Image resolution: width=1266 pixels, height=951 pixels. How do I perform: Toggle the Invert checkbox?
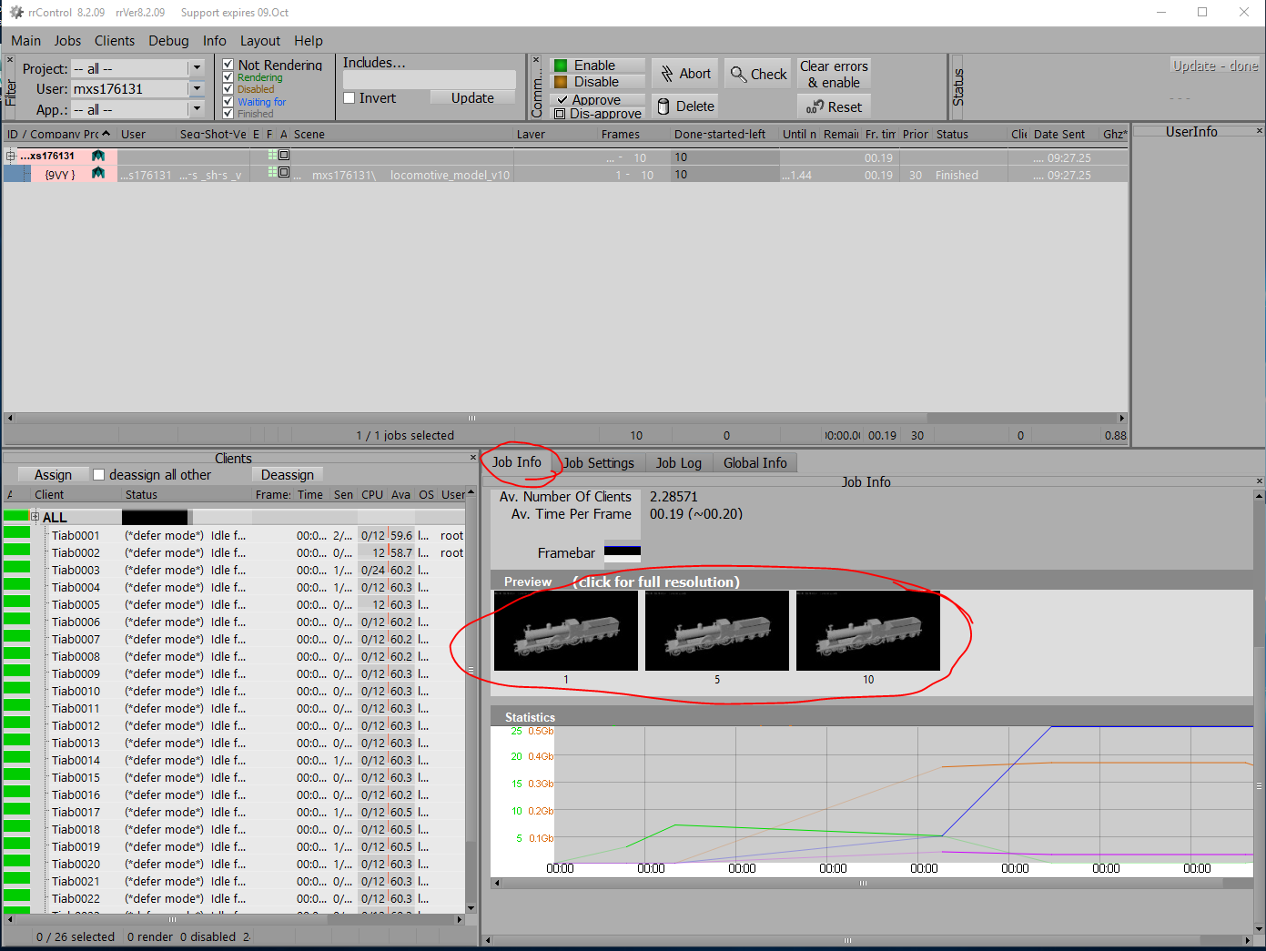[x=349, y=98]
